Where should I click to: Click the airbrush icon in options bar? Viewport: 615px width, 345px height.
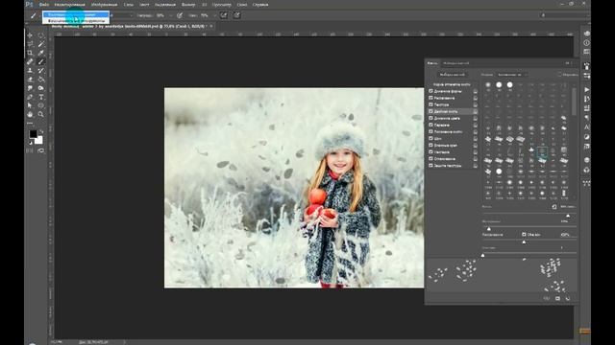point(224,15)
